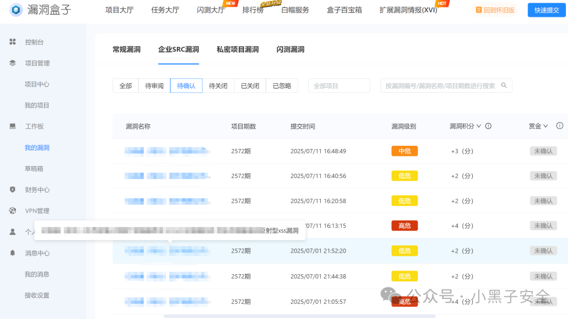Open the 全部项目 project dropdown
Image resolution: width=568 pixels, height=319 pixels.
339,86
